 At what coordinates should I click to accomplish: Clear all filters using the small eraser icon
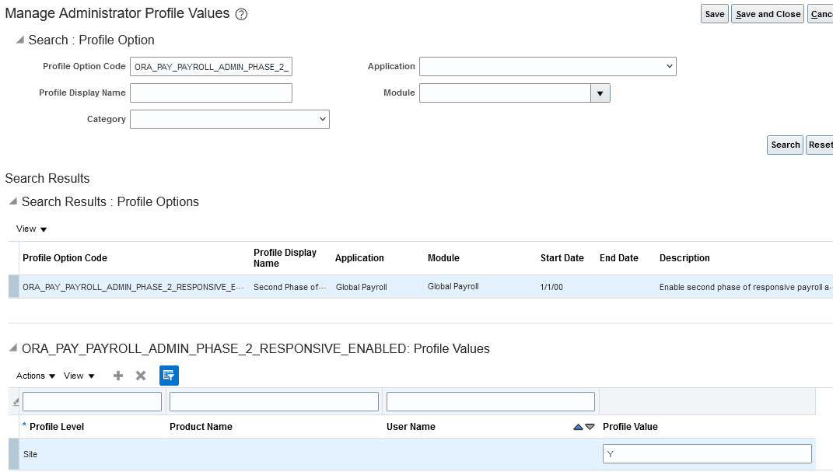(16, 401)
